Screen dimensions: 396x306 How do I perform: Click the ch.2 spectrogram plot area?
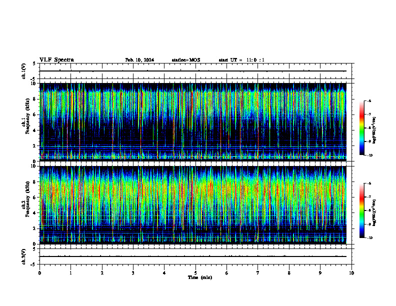[x=192, y=205]
